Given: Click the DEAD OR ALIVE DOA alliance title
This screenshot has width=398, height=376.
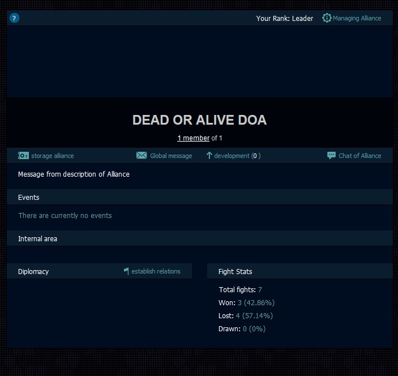Looking at the screenshot, I should tap(199, 120).
